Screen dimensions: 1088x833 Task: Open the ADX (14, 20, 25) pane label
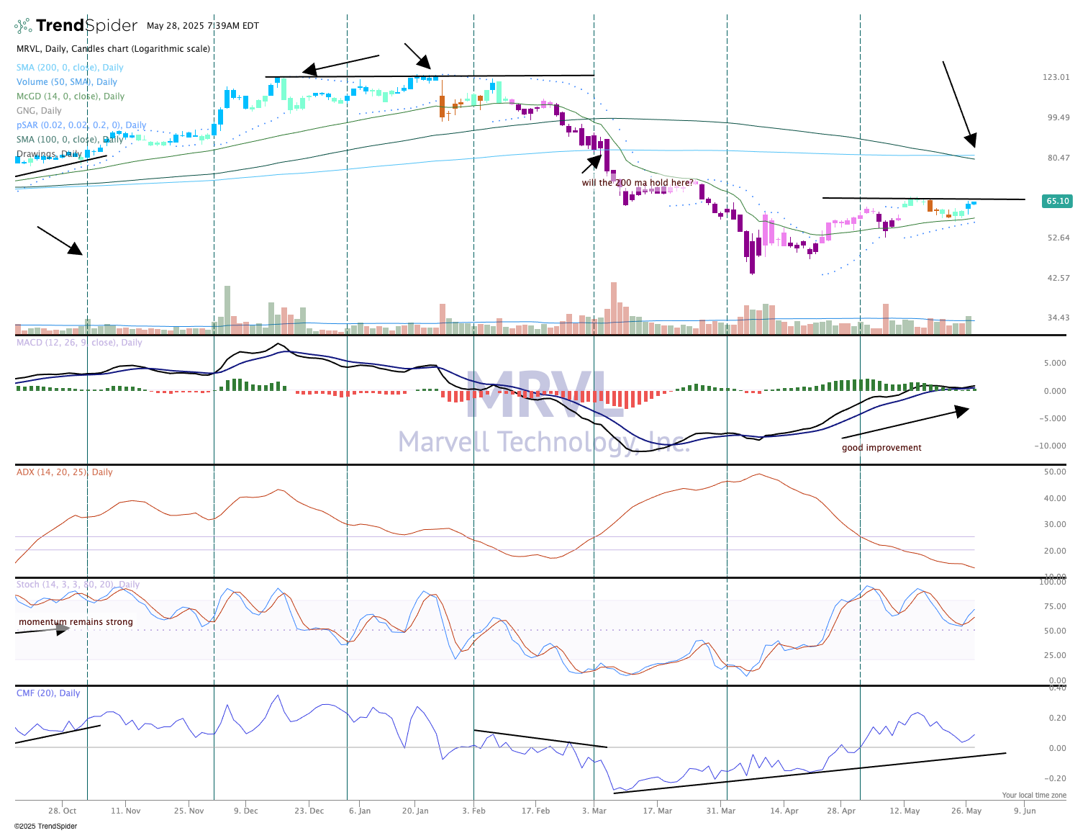(x=64, y=472)
